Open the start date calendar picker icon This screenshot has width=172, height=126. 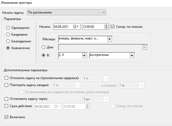pos(76,26)
